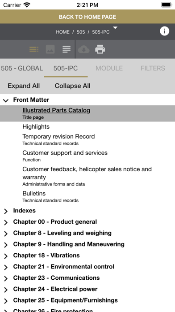The height and width of the screenshot is (312, 175).
Task: Expand Chapter 18 - Vibrations chevron
Action: (6, 256)
